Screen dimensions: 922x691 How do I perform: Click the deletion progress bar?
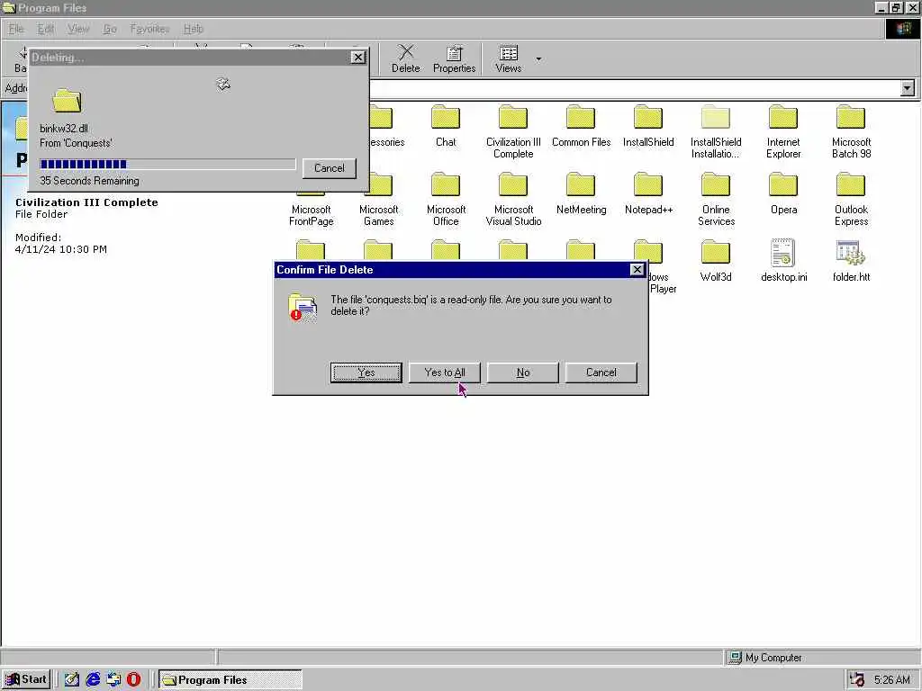(167, 164)
